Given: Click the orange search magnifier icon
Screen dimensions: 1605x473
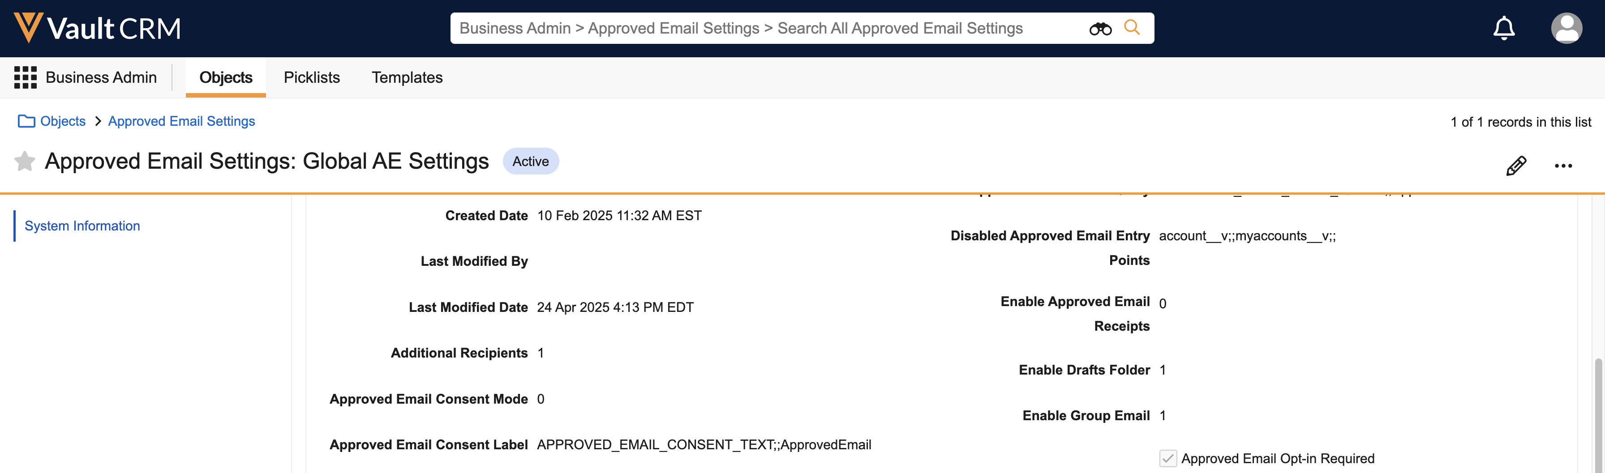Looking at the screenshot, I should [x=1132, y=27].
